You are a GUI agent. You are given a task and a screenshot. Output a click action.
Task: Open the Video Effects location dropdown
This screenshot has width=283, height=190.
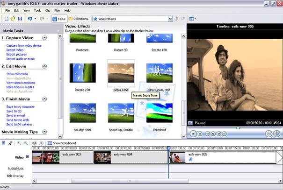pyautogui.click(x=170, y=19)
